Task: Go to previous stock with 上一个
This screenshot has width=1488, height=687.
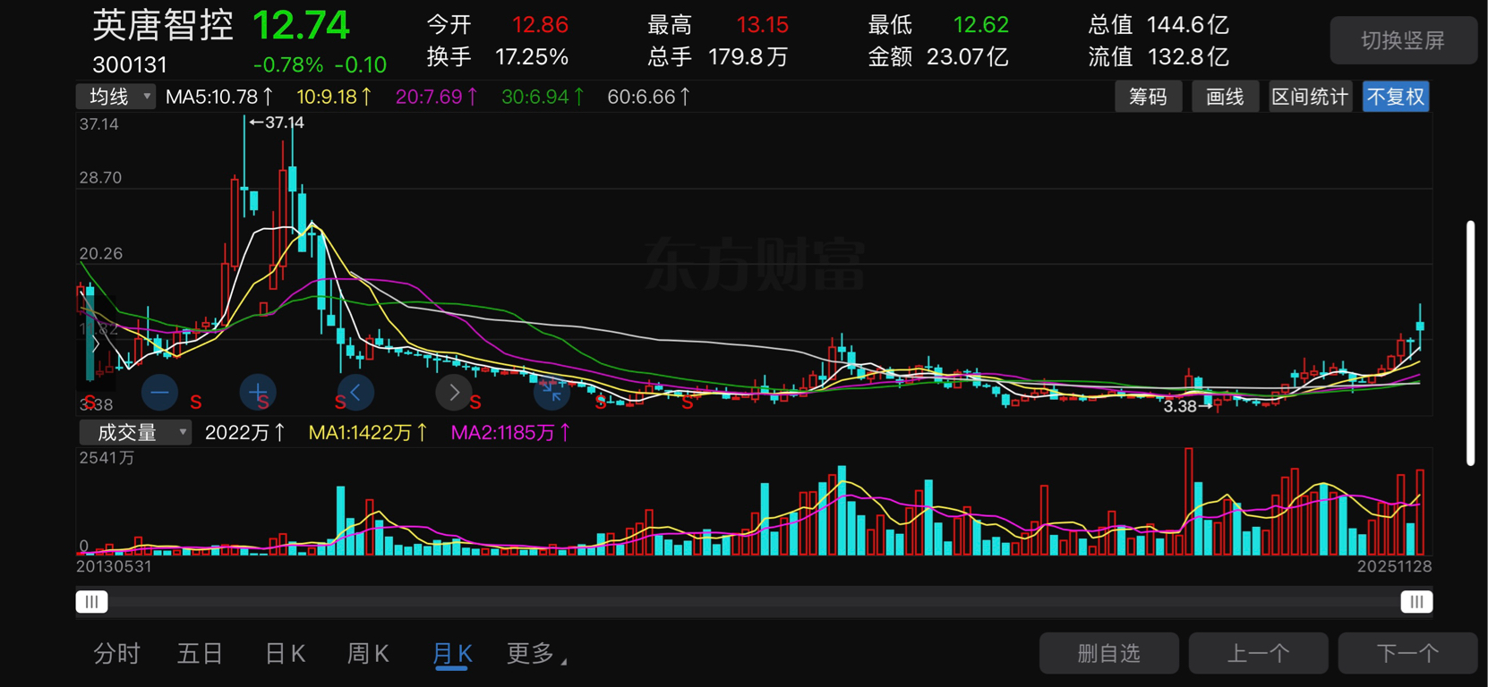Action: pos(1258,653)
